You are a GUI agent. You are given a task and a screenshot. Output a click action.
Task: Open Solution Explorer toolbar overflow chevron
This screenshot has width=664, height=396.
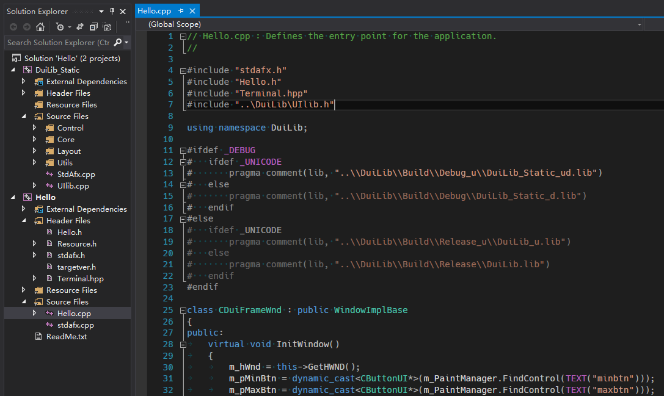[x=127, y=23]
